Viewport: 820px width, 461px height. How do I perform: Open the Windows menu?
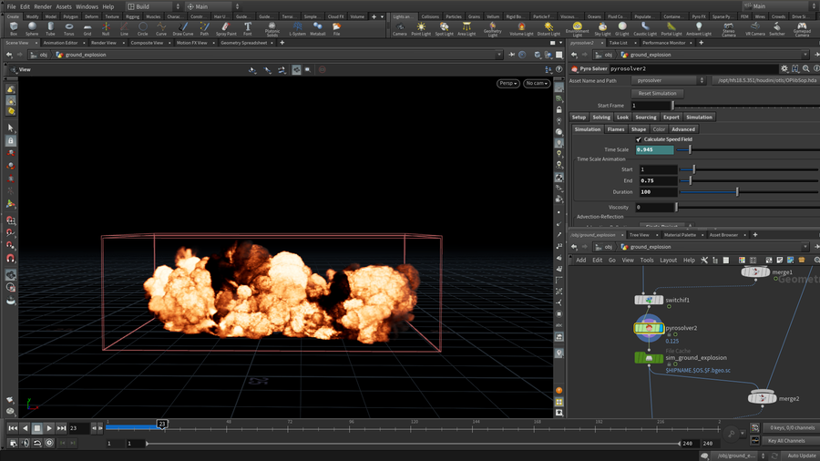[x=87, y=6]
